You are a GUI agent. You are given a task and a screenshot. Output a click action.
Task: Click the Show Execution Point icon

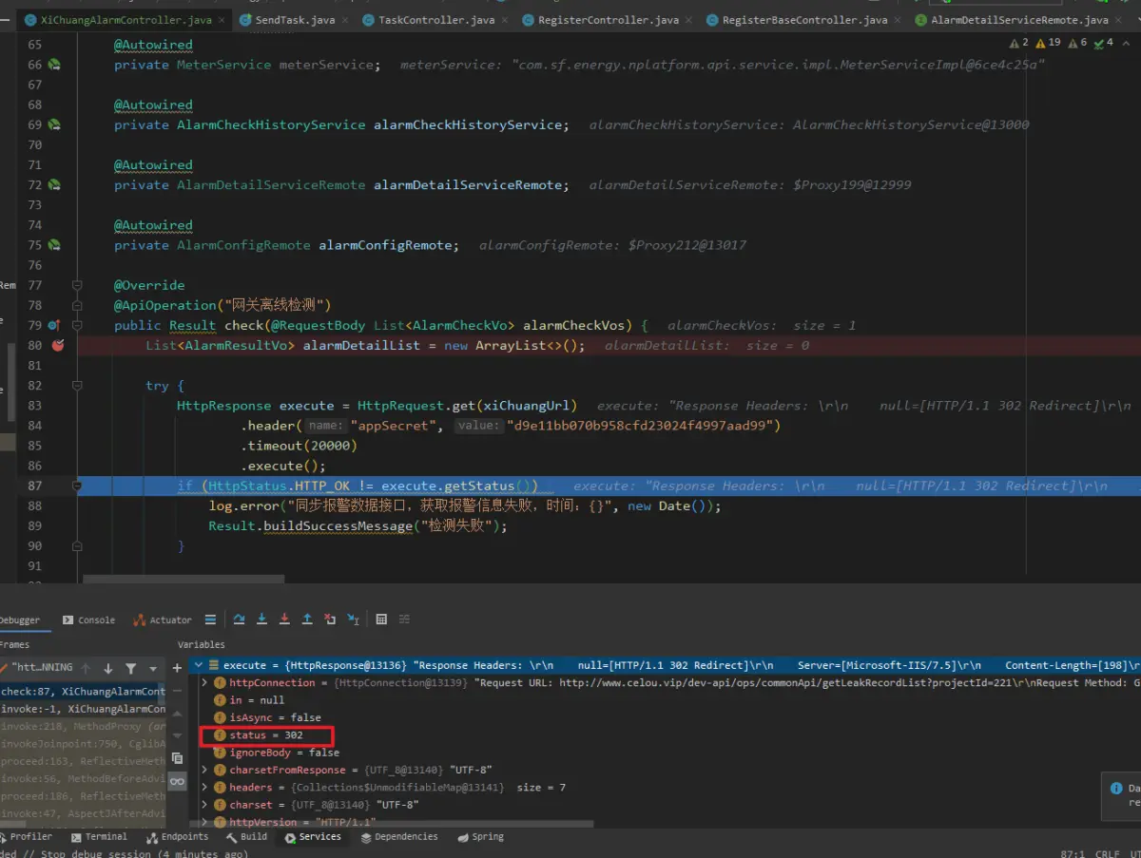pos(210,620)
